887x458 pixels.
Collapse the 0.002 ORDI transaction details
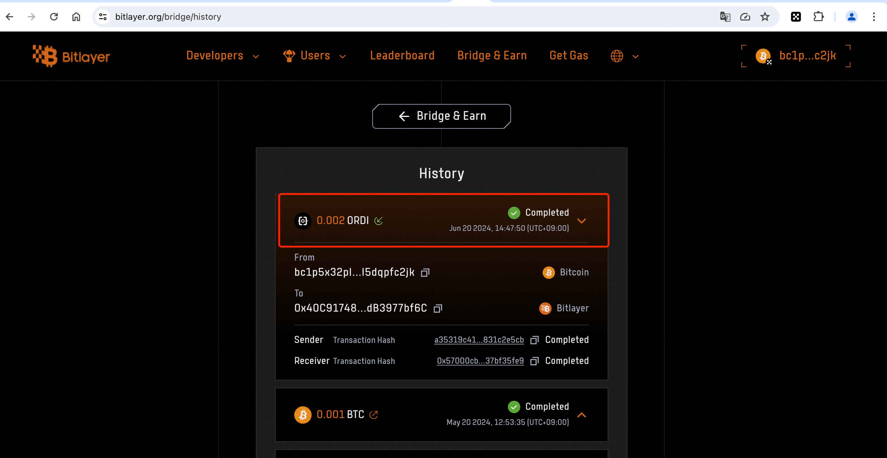(582, 221)
